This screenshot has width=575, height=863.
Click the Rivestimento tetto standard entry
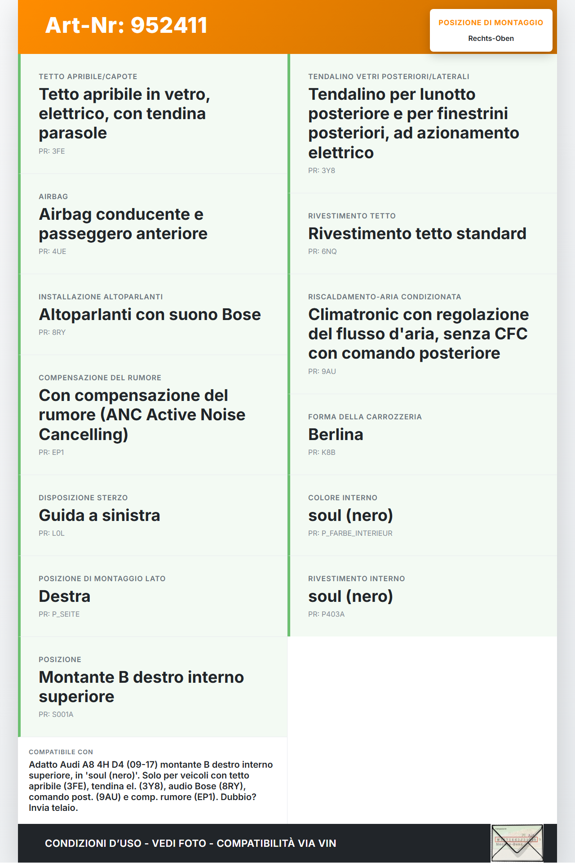(417, 234)
